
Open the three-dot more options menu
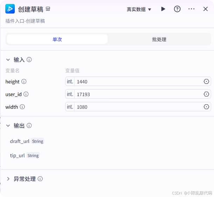click(191, 9)
